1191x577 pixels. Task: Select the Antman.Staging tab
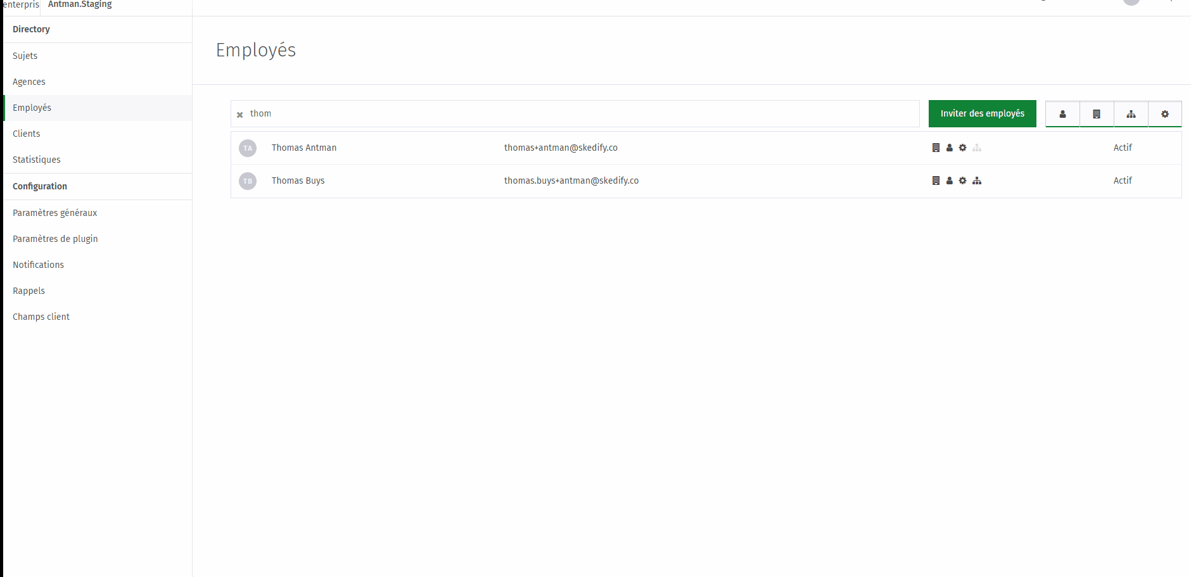[80, 4]
